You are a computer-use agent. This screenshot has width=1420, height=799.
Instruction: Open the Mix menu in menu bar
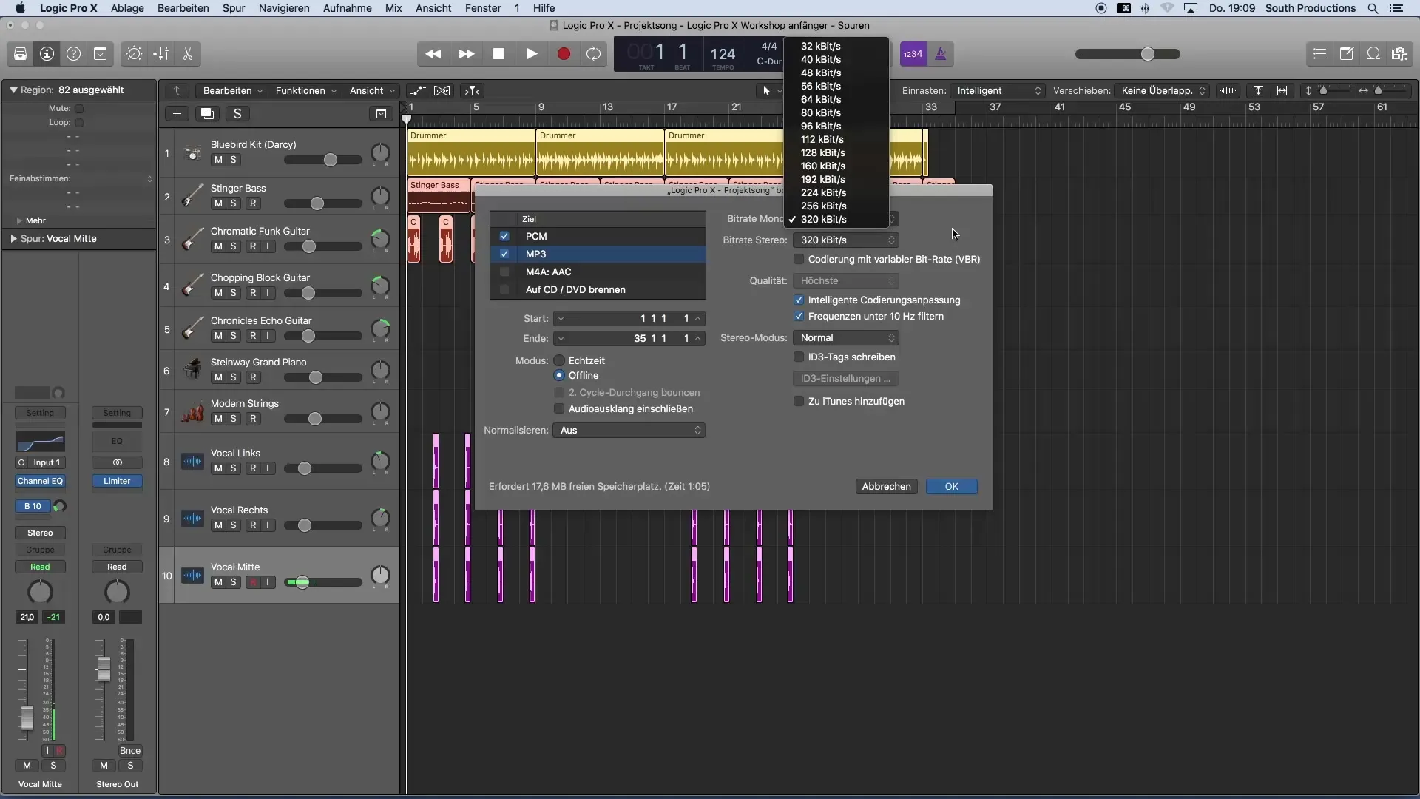coord(393,8)
